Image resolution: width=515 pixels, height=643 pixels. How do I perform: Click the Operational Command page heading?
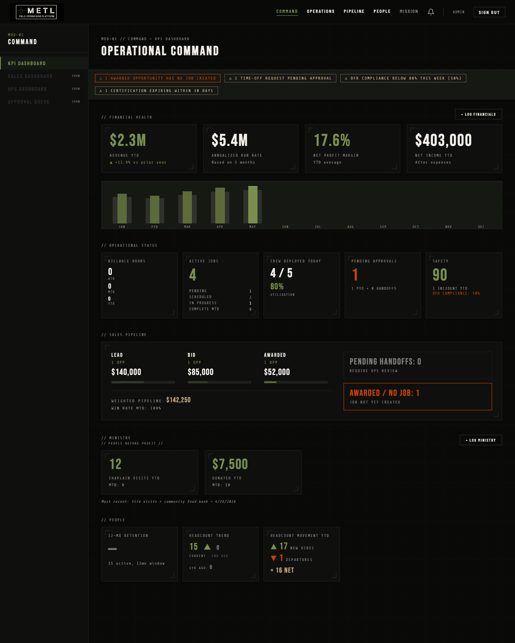[160, 51]
